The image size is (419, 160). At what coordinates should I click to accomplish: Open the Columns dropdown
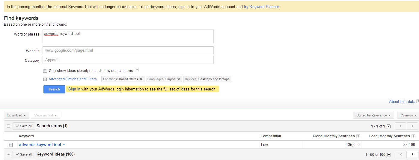point(408,115)
